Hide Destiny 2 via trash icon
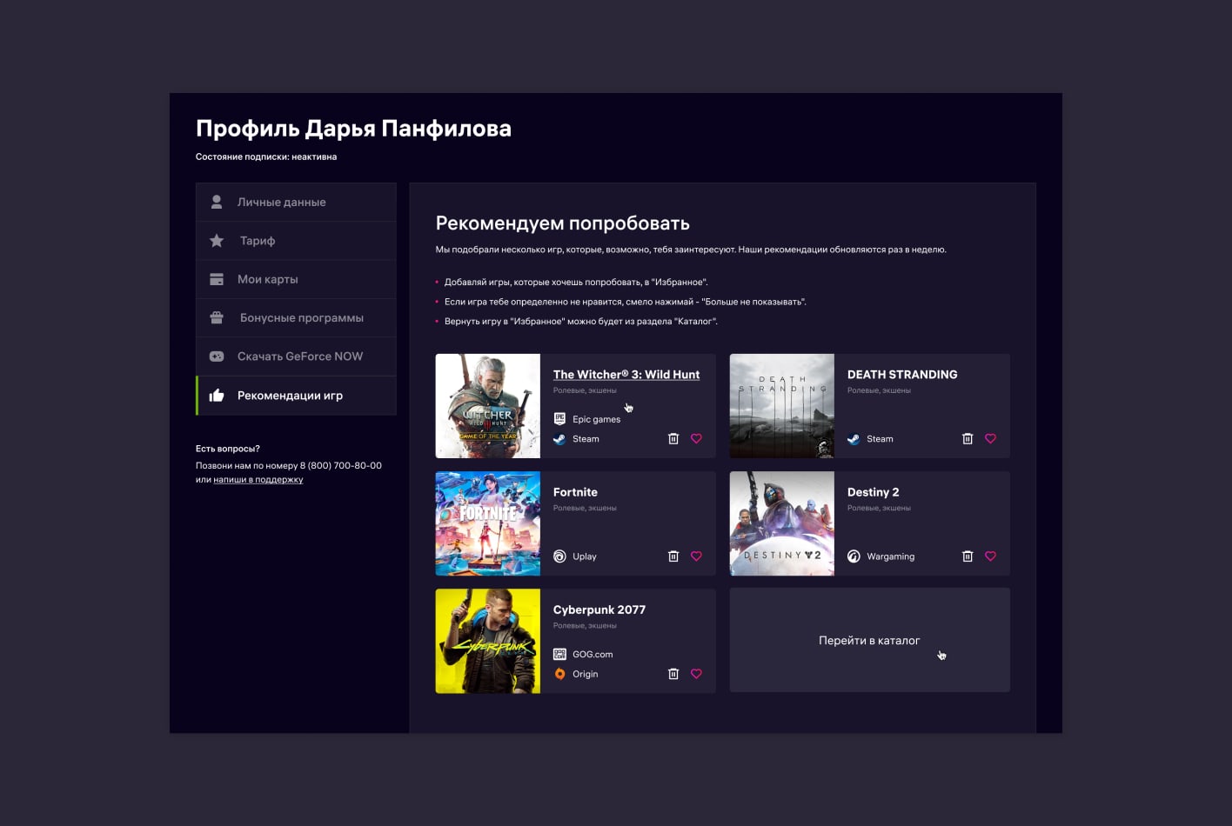 pos(968,556)
